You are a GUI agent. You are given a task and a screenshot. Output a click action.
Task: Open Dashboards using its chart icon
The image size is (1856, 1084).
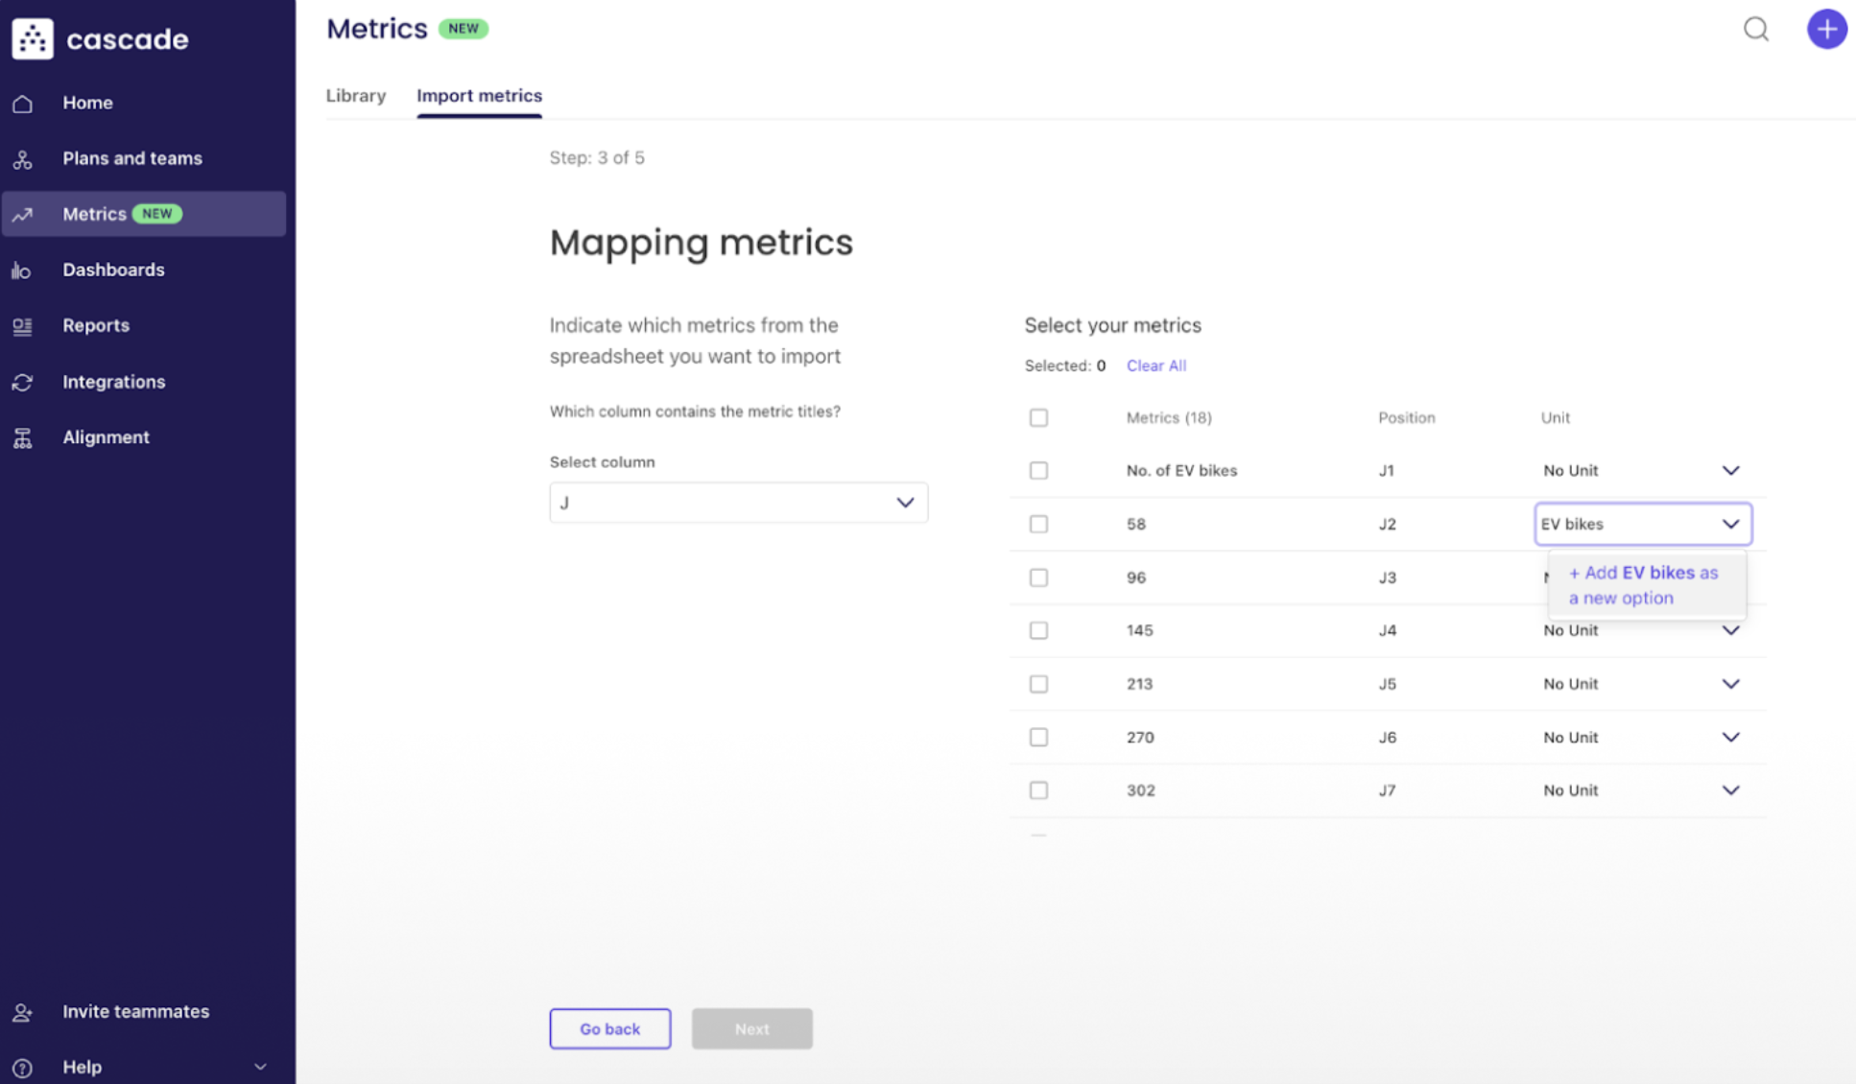coord(23,271)
